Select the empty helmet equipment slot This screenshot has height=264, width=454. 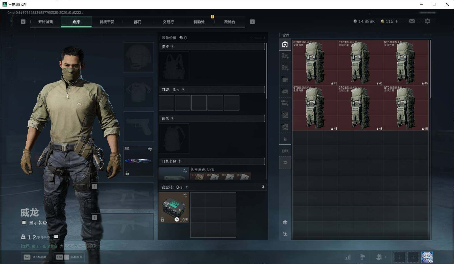click(139, 57)
